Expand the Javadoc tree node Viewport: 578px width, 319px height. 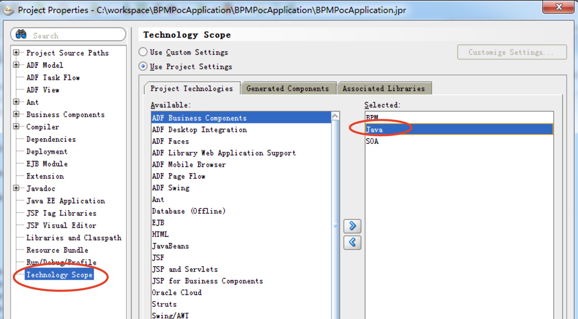[x=16, y=188]
